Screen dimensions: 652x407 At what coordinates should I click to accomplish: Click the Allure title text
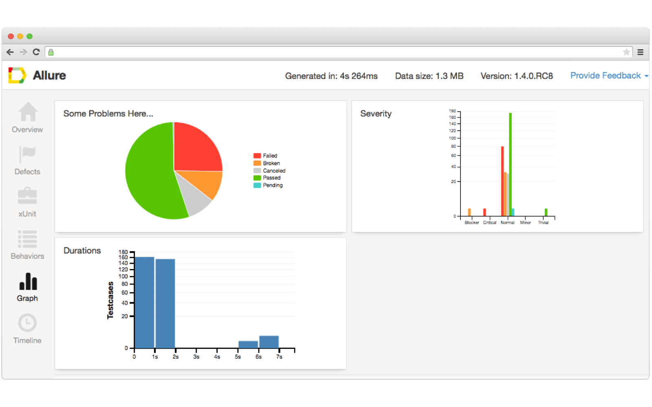(49, 75)
